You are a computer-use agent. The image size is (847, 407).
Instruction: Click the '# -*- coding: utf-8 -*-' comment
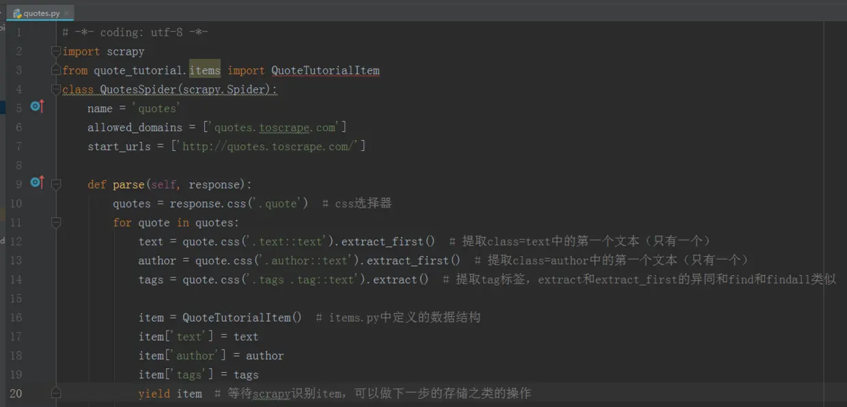point(135,32)
